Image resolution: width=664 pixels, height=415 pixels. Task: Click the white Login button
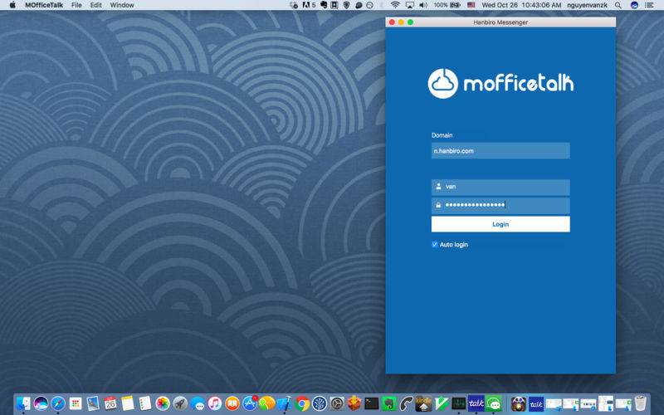pos(500,224)
